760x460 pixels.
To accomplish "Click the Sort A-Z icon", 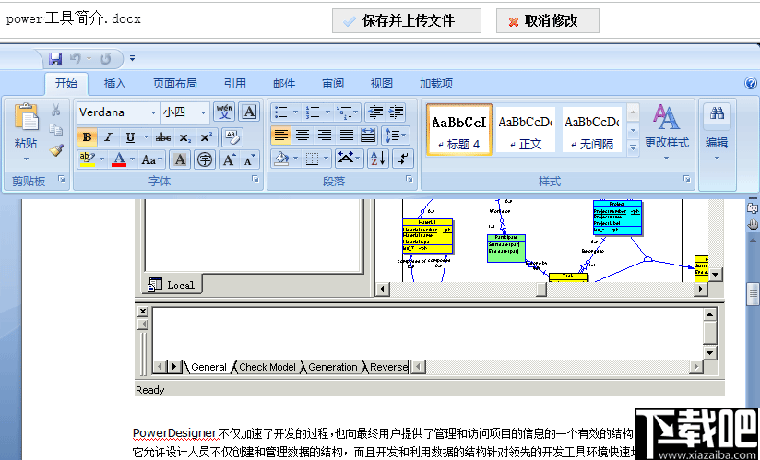I will tap(378, 159).
